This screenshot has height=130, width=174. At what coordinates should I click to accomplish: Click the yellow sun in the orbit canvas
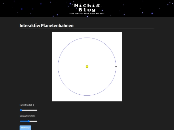click(87, 66)
